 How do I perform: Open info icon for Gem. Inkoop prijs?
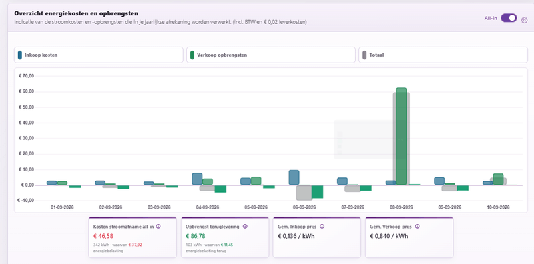pyautogui.click(x=322, y=226)
